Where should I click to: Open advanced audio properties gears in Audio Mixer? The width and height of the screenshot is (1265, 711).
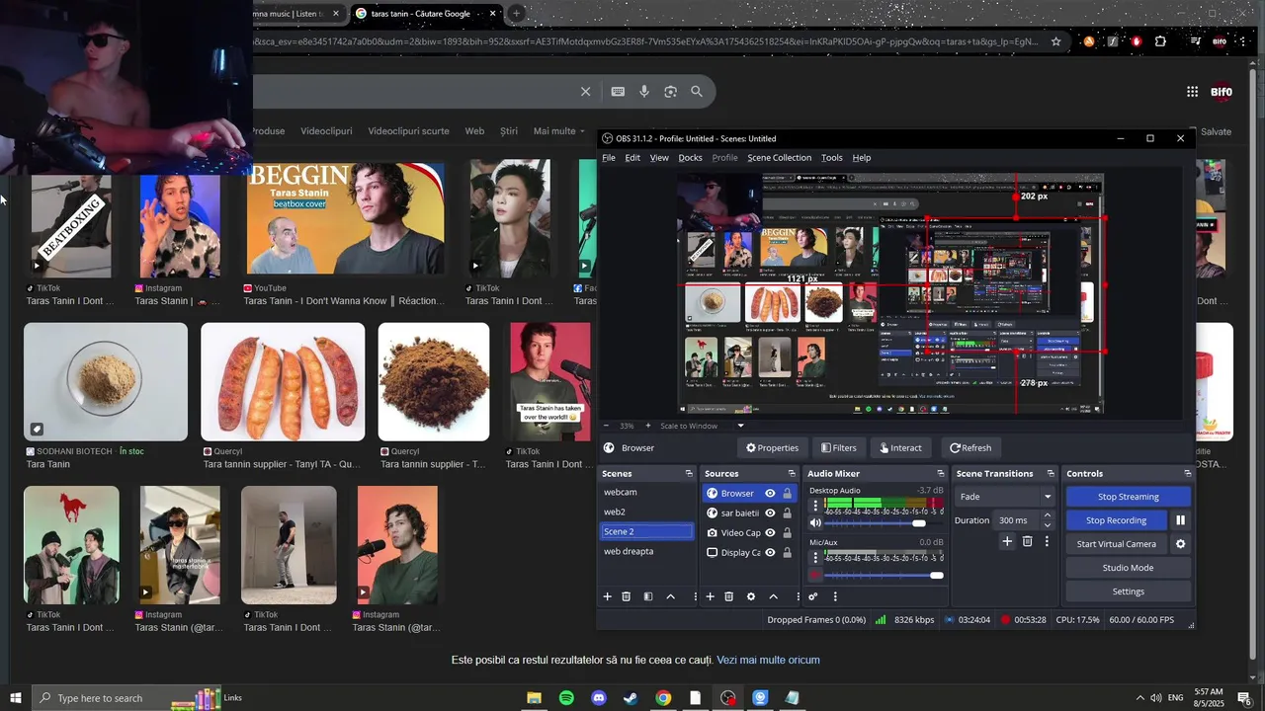[x=813, y=596]
